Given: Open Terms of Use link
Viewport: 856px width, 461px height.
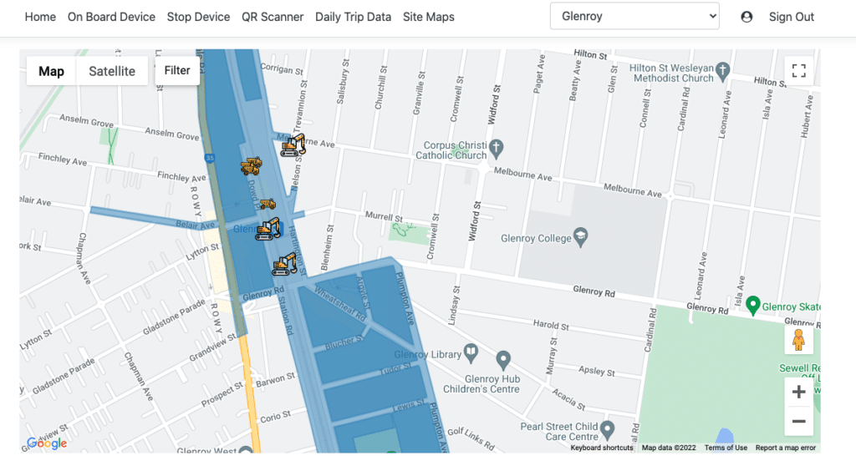Looking at the screenshot, I should point(726,448).
